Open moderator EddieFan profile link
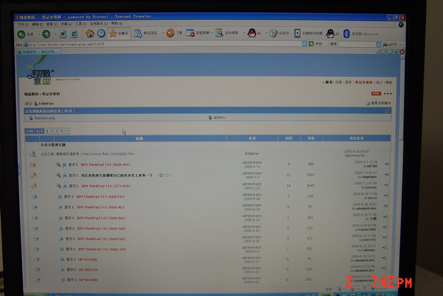This screenshot has height=296, width=443. pos(46,103)
